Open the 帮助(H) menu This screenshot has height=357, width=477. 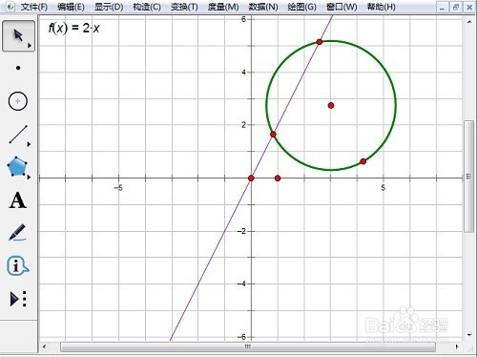pyautogui.click(x=381, y=7)
